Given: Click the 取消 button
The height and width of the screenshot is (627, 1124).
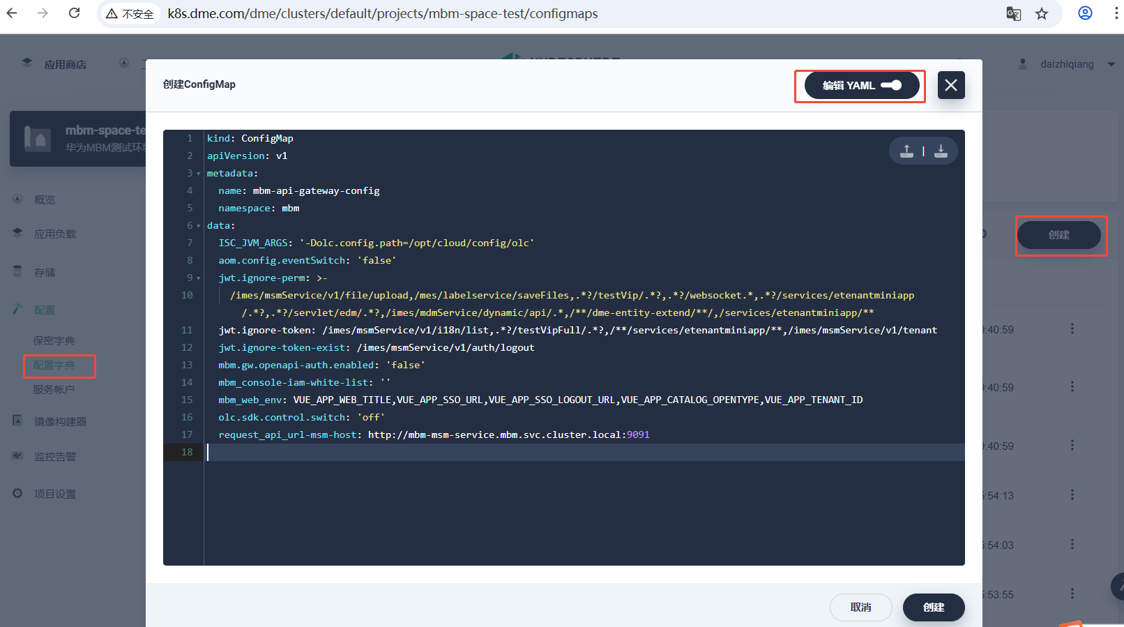Looking at the screenshot, I should tap(860, 607).
